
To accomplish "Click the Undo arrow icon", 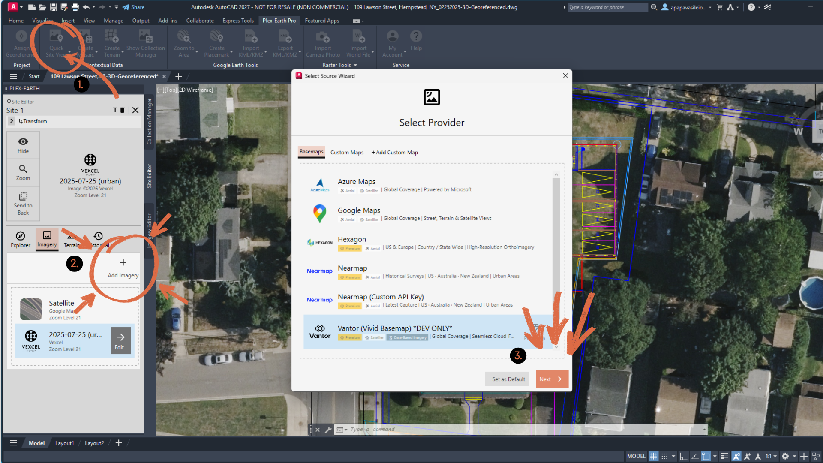I will tap(86, 7).
